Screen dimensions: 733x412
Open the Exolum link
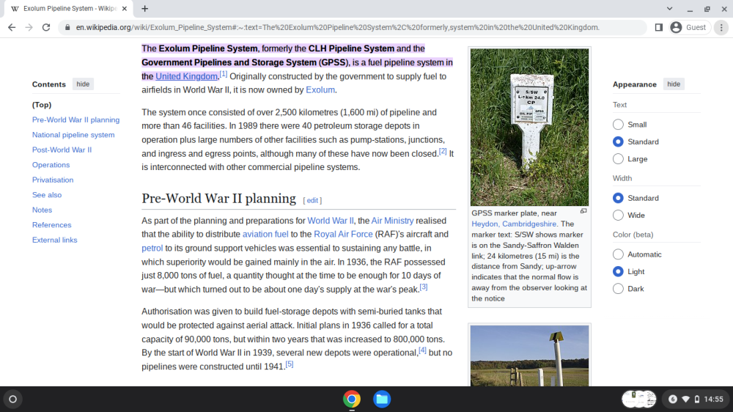pyautogui.click(x=320, y=89)
